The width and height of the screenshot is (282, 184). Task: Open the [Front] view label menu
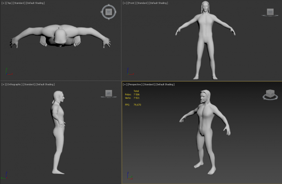click(x=131, y=3)
